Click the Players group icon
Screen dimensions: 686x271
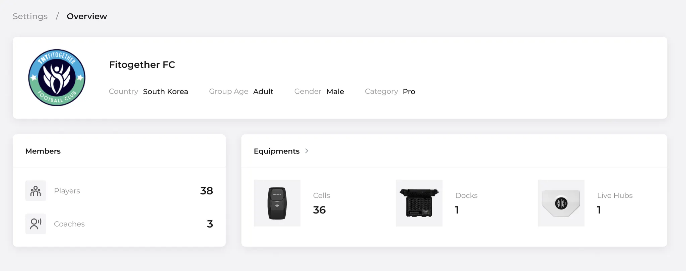coord(36,191)
